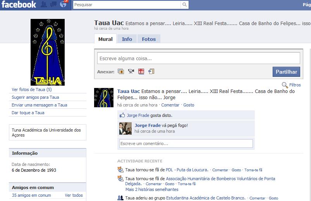
Task: Click the birth date '6 de Dezembro de 1993'
Action: click(x=34, y=170)
